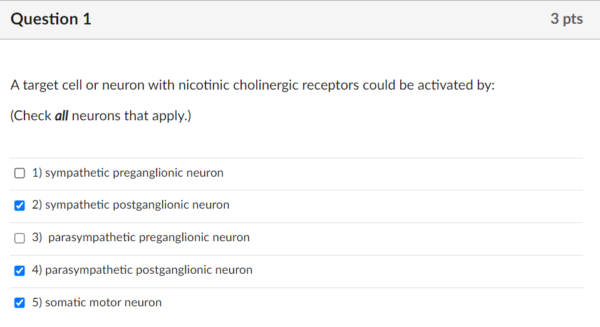Select the "3) parasympathetic preganglionic neuron" label
Viewport: 600px width, 327px height.
tap(141, 237)
